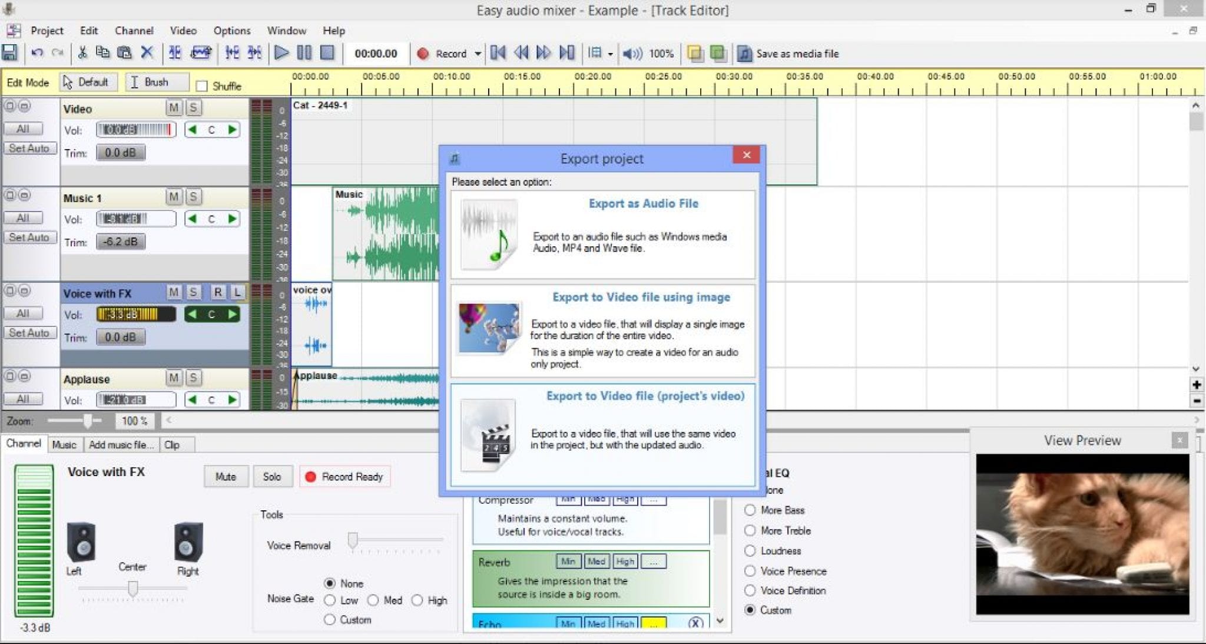
Task: Enable the Shuffle checkbox
Action: [203, 85]
